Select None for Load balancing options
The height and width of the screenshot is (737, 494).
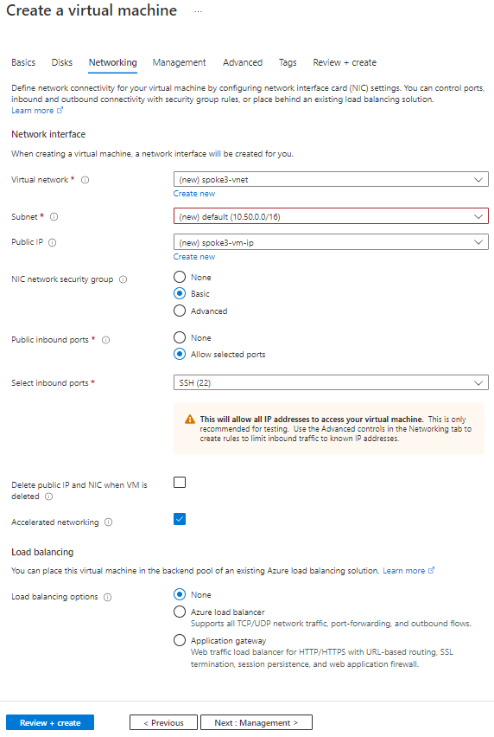(x=180, y=594)
